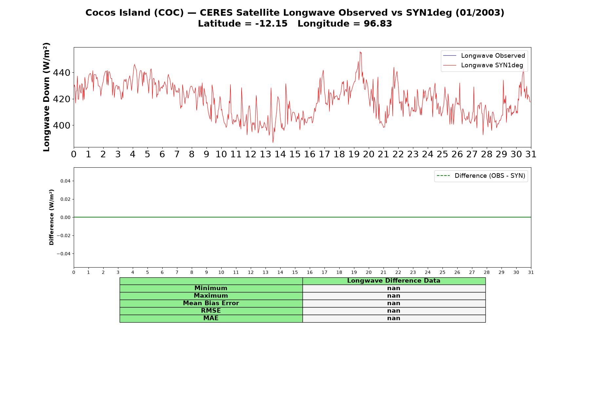Viewport: 590px width, 393px height.
Task: Click the nan value beside MAE
Action: [394, 318]
